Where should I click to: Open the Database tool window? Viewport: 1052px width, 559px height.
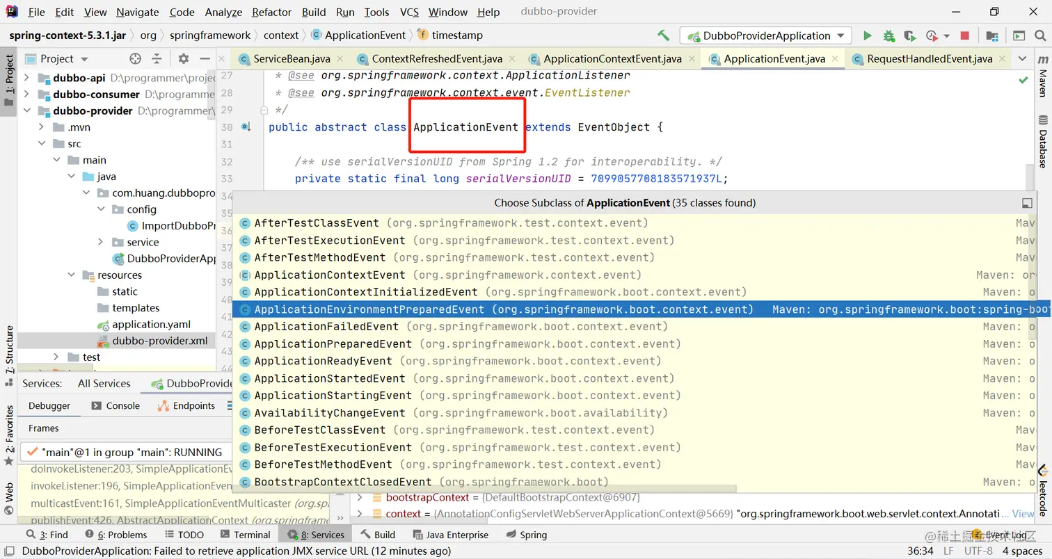1042,142
